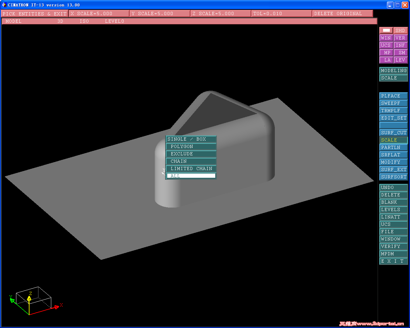Click PICK ENTITIES & EXIT prompt
The image size is (410, 328).
pyautogui.click(x=35, y=13)
